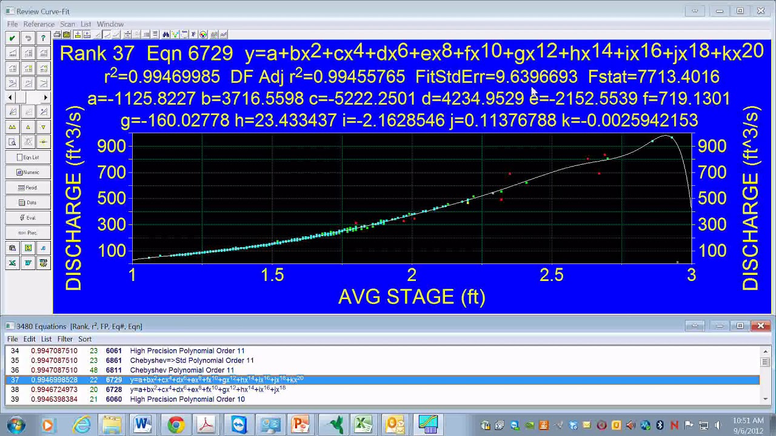
Task: Click the single yellow up-triangle icon
Action: pos(28,127)
